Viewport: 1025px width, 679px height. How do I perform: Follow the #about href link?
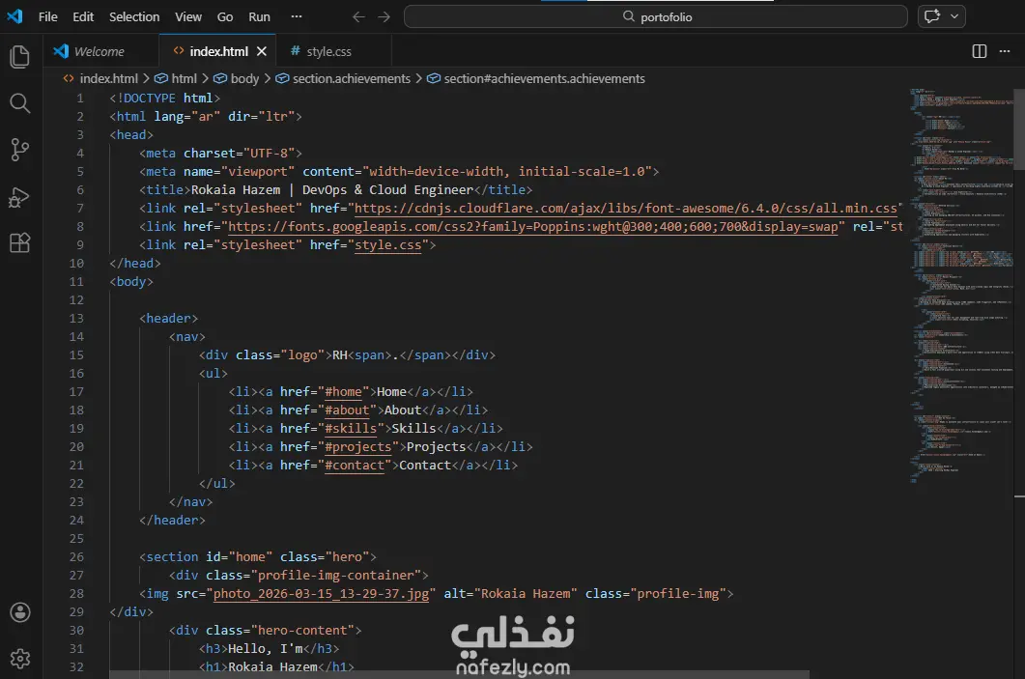(x=347, y=410)
